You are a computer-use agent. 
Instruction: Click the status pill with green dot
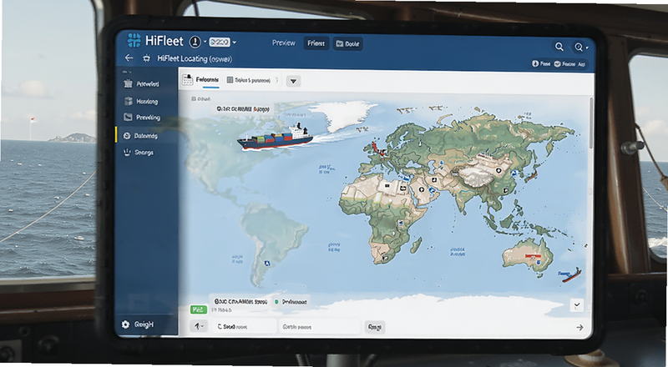(291, 302)
